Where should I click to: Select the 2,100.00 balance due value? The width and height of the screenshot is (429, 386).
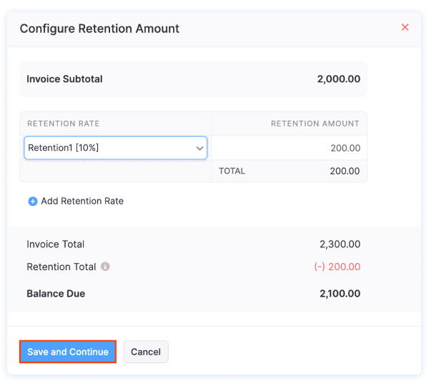(x=340, y=294)
